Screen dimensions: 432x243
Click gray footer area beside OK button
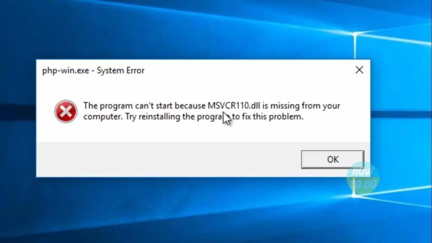(x=169, y=159)
